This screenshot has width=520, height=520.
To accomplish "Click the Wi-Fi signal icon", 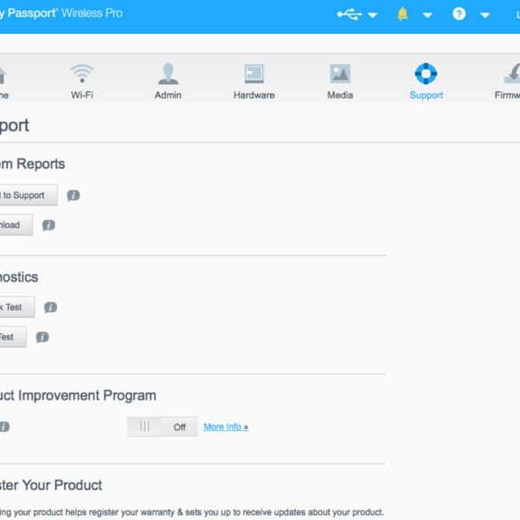I will (x=83, y=73).
